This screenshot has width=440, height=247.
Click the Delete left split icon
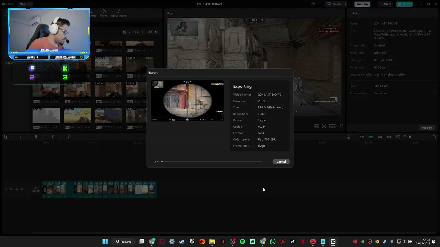coord(44,137)
